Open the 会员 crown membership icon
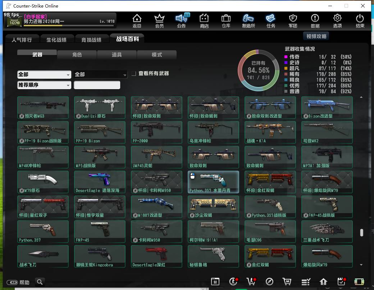 coord(159,21)
